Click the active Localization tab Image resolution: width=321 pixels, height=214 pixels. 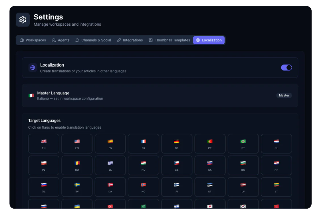tap(209, 40)
